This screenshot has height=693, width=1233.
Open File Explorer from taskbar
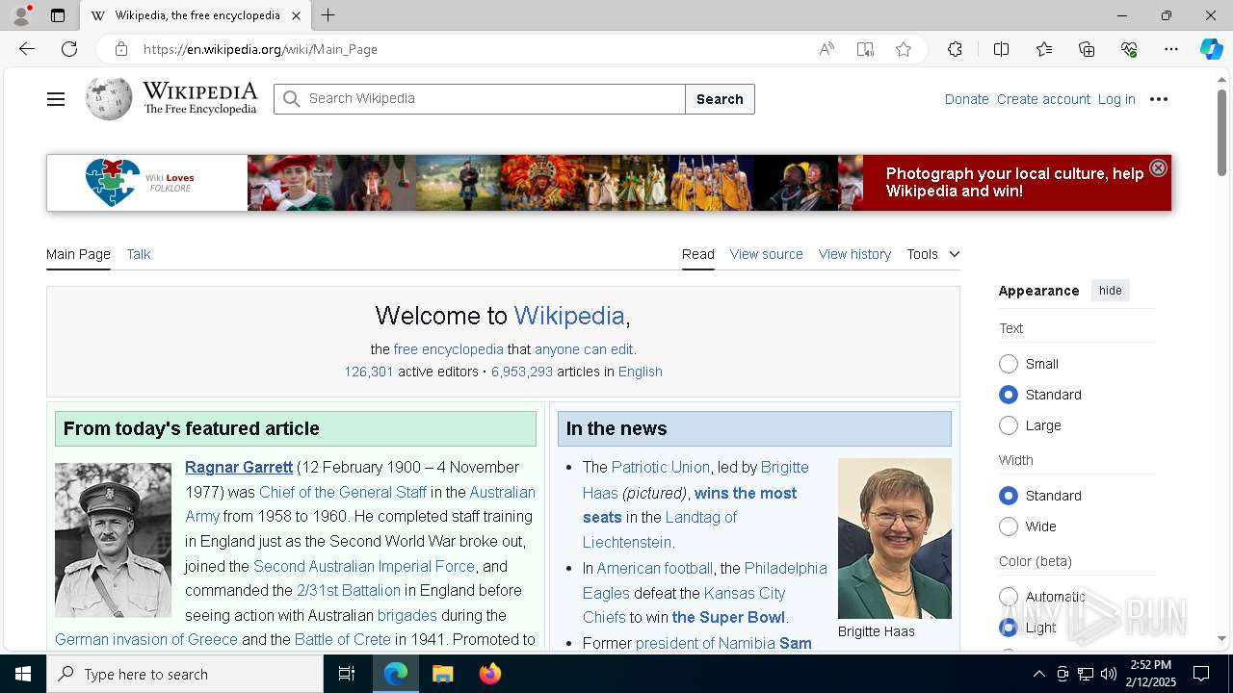pyautogui.click(x=443, y=674)
